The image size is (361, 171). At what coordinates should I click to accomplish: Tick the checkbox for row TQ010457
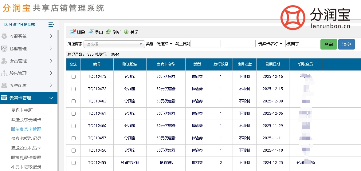(x=73, y=138)
